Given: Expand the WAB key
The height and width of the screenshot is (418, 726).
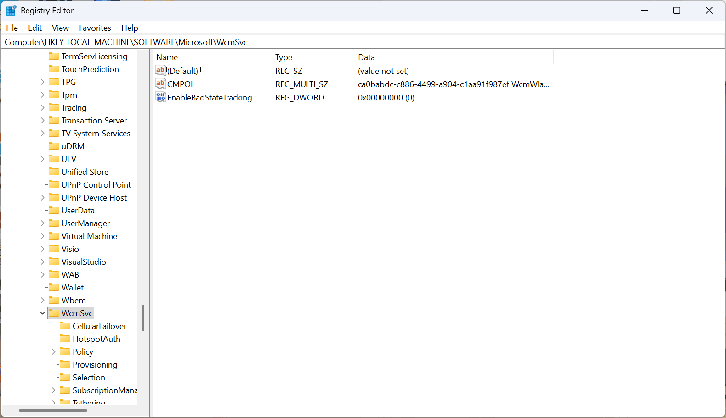Looking at the screenshot, I should click(x=43, y=274).
